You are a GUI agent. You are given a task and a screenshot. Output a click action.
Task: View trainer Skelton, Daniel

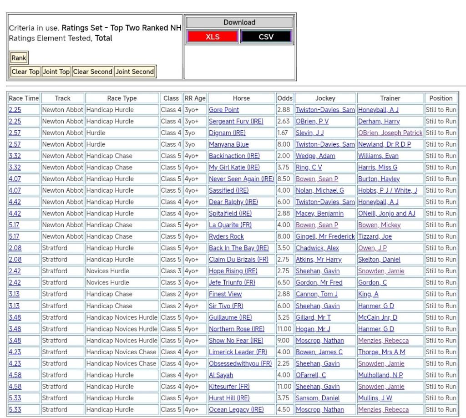coord(379,260)
